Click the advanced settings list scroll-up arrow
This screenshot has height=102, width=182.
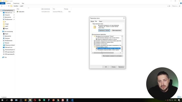pos(122,36)
